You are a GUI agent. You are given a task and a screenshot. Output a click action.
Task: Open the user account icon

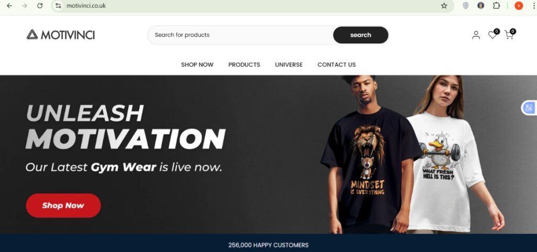pyautogui.click(x=476, y=35)
